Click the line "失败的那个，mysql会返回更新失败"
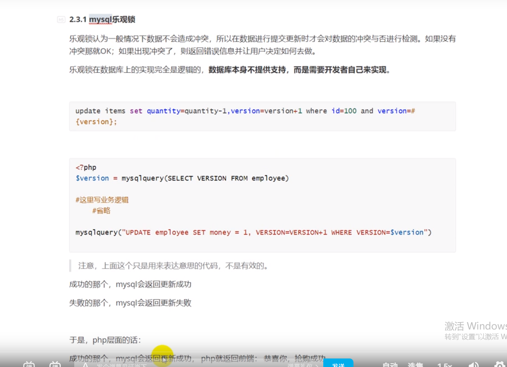This screenshot has width=507, height=367. tap(130, 303)
